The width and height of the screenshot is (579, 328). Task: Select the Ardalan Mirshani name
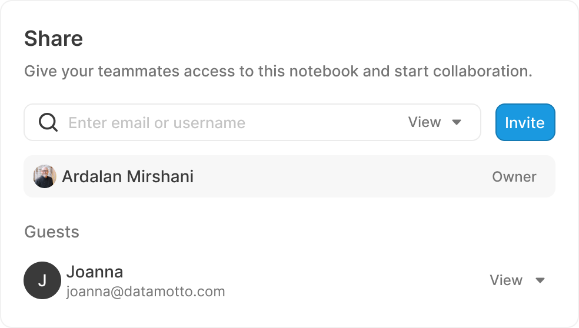coord(128,176)
